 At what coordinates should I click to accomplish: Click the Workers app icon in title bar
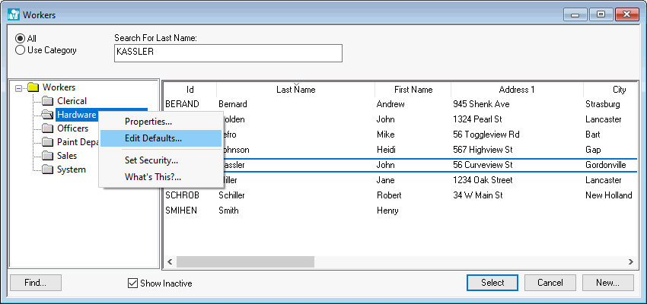point(13,14)
